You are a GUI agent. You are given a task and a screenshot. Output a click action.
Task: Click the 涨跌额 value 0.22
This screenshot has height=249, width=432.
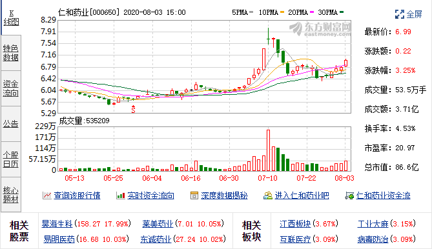pyautogui.click(x=403, y=51)
